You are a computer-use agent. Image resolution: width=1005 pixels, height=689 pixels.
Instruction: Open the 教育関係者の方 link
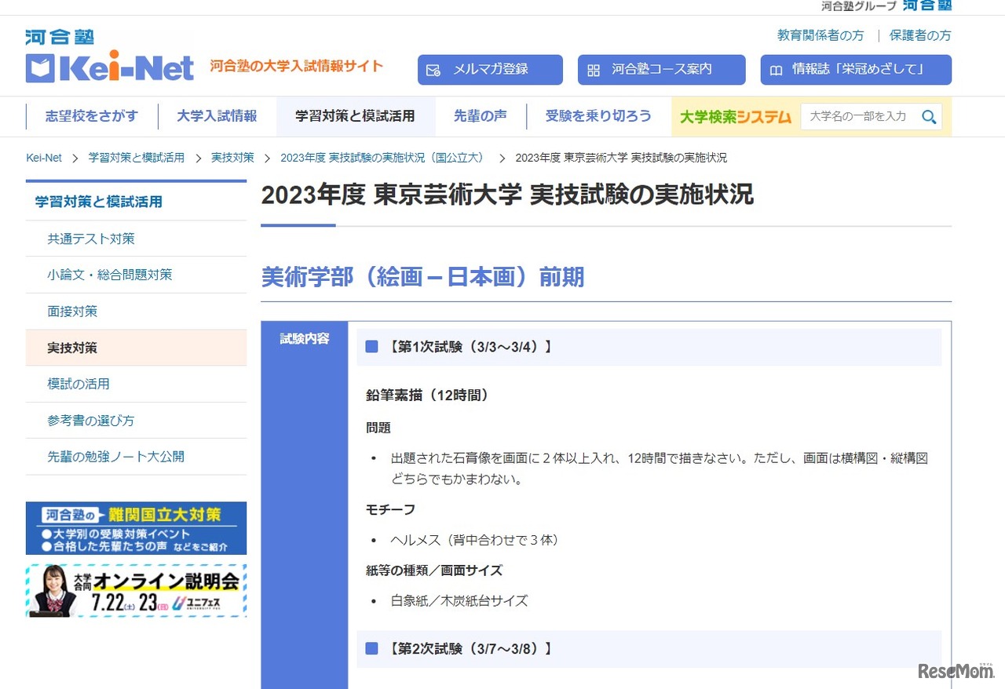[820, 35]
